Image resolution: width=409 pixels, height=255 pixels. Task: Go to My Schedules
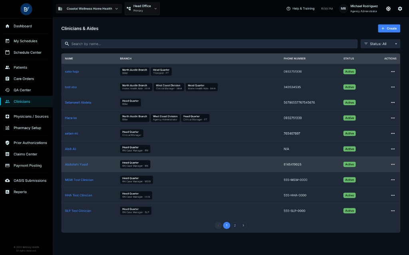26,41
